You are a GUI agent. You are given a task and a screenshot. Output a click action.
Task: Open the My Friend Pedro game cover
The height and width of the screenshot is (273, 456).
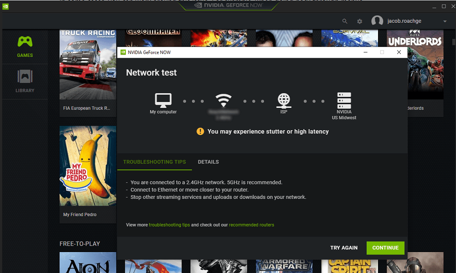tap(88, 166)
